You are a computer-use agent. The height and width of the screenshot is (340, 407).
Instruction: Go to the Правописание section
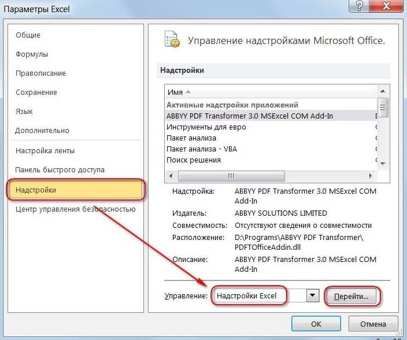tap(40, 73)
